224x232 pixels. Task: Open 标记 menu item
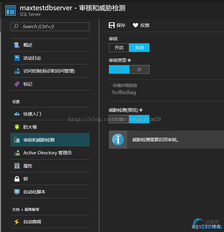pos(50,84)
